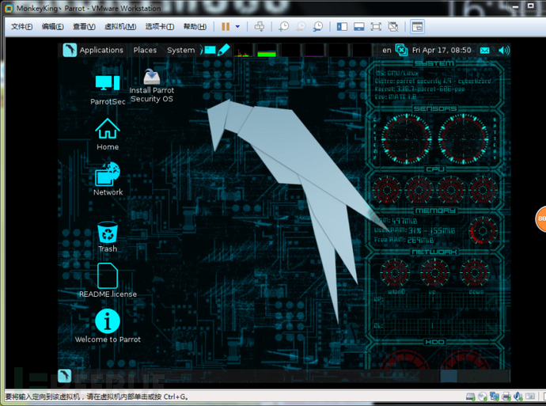This screenshot has width=546, height=406.
Task: Revert to previous snapshot icon
Action: click(x=301, y=26)
